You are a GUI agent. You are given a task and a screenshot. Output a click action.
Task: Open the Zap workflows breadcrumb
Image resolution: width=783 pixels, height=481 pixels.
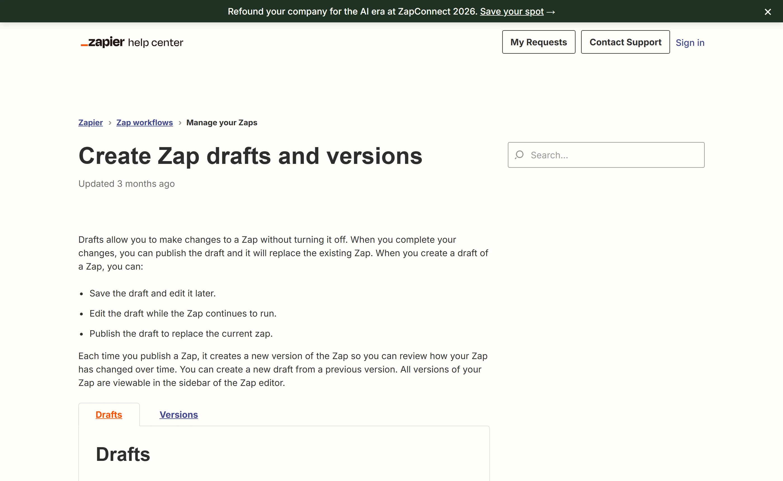(145, 122)
